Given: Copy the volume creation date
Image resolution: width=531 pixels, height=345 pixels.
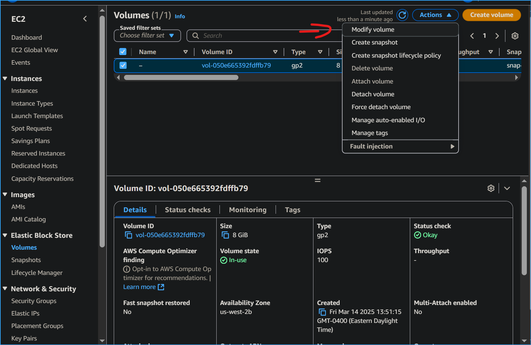Looking at the screenshot, I should [322, 312].
